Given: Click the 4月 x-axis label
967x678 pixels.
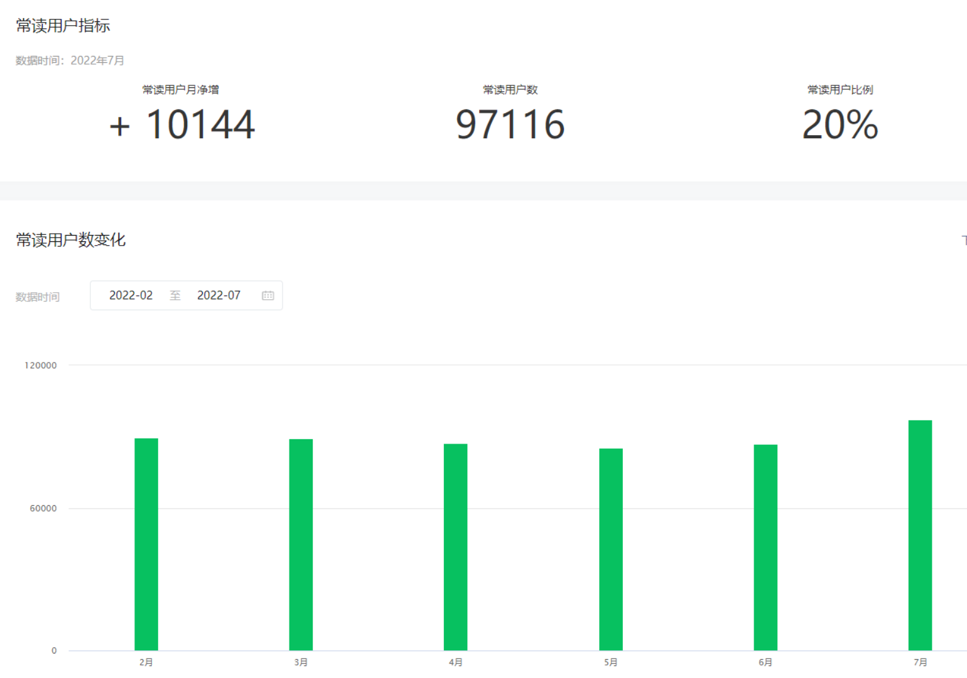Looking at the screenshot, I should [456, 662].
